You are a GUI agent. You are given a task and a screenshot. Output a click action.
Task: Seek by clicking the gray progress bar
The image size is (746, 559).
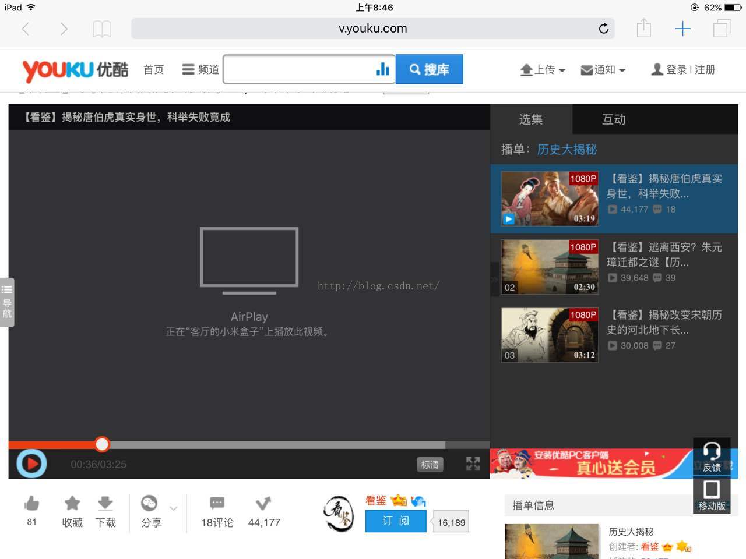click(x=277, y=445)
